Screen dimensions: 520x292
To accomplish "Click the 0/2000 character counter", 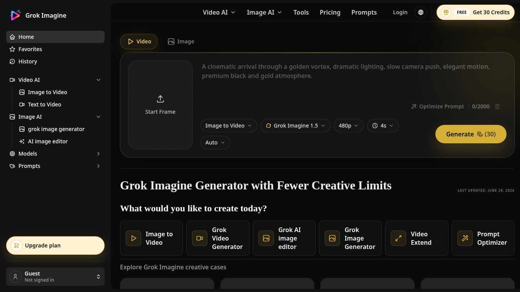I will pos(481,106).
